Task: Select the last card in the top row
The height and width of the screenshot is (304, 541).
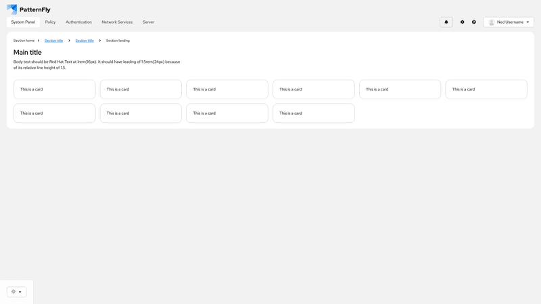Action: [486, 89]
